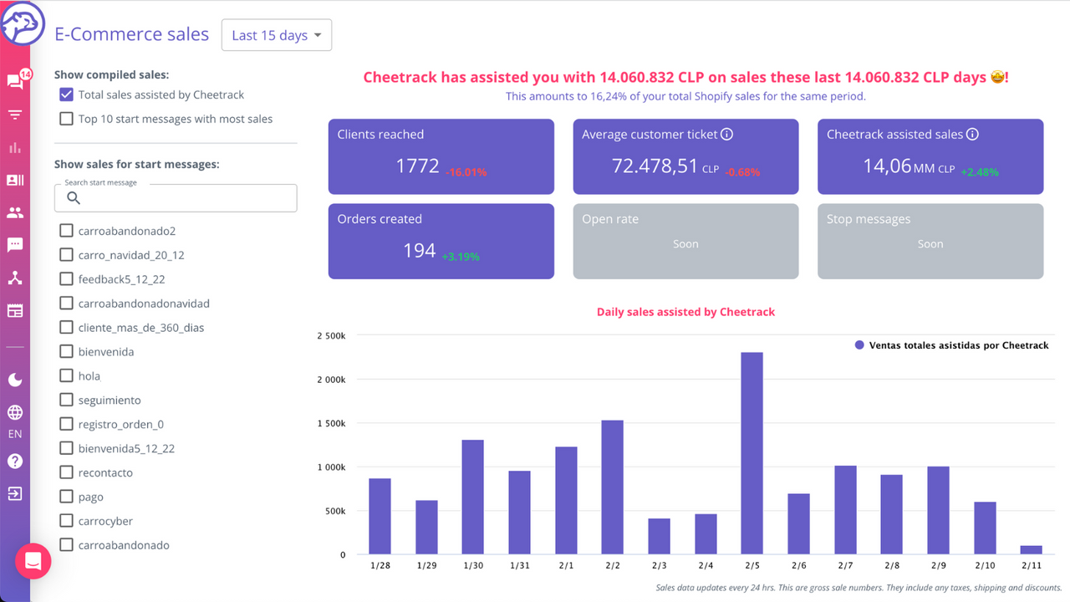This screenshot has width=1070, height=602.
Task: Click the Stop messages Soon card
Action: point(930,241)
